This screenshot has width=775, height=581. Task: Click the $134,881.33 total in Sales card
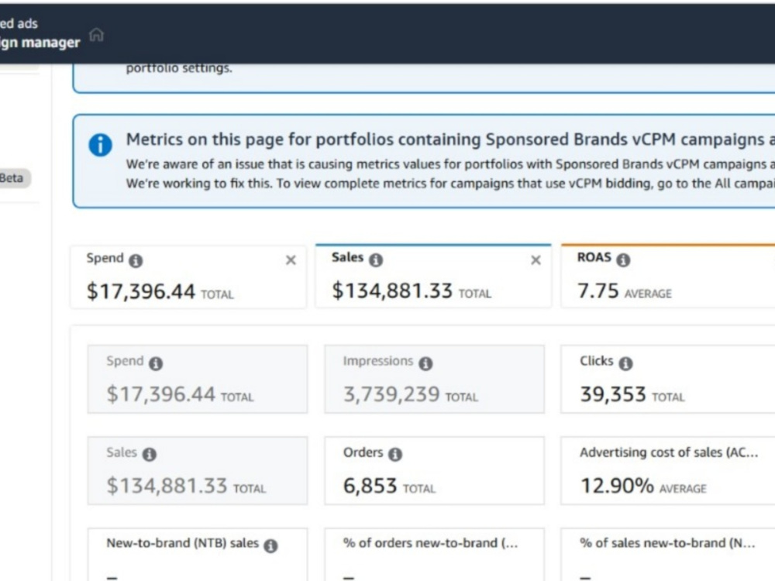pyautogui.click(x=392, y=291)
